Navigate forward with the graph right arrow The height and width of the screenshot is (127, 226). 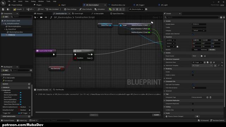point(46,17)
